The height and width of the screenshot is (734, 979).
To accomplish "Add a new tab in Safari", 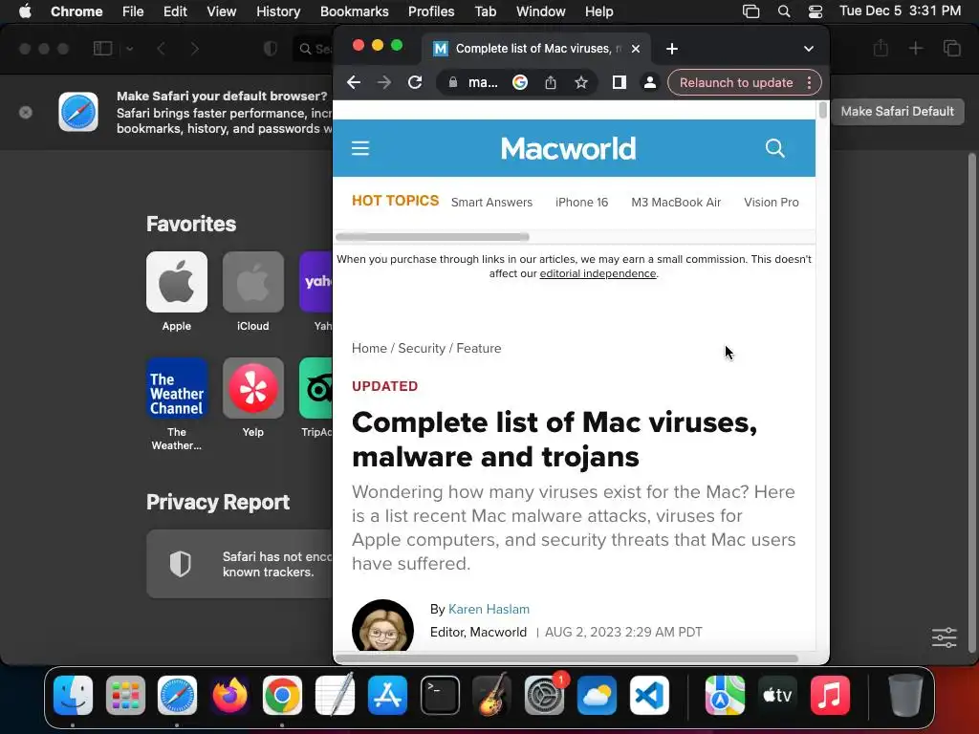I will [915, 48].
